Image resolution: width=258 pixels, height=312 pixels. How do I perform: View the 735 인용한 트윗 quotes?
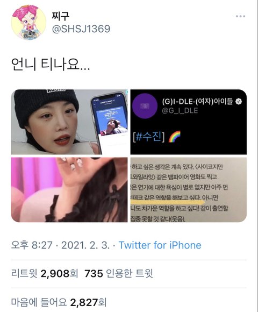pos(119,273)
